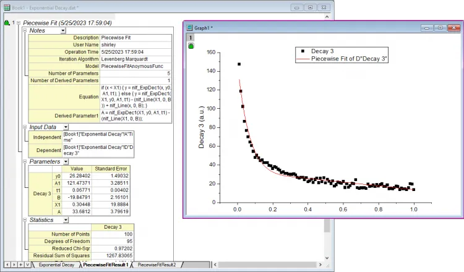Click the green lock icon in Graph1

pyautogui.click(x=192, y=46)
